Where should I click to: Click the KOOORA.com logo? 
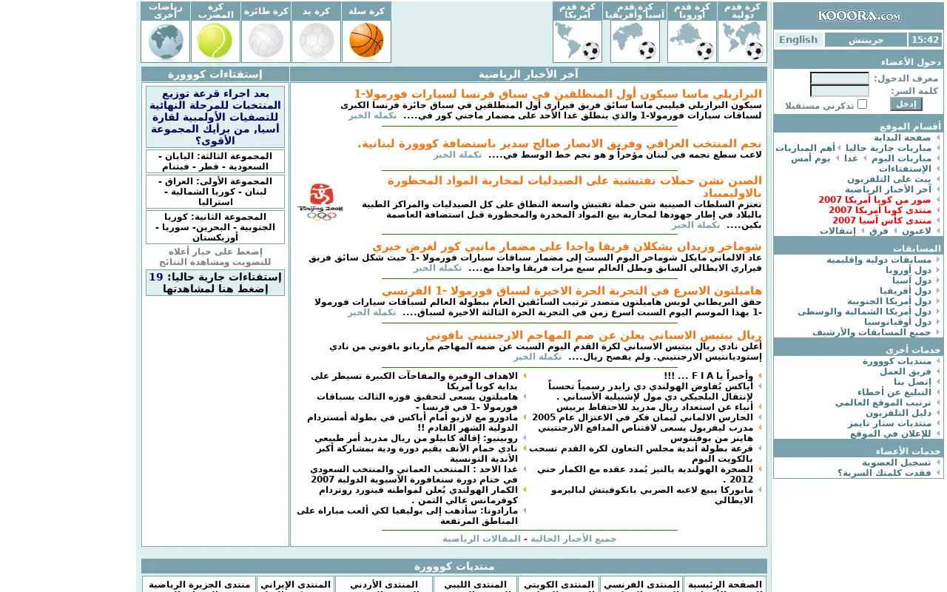tap(859, 16)
